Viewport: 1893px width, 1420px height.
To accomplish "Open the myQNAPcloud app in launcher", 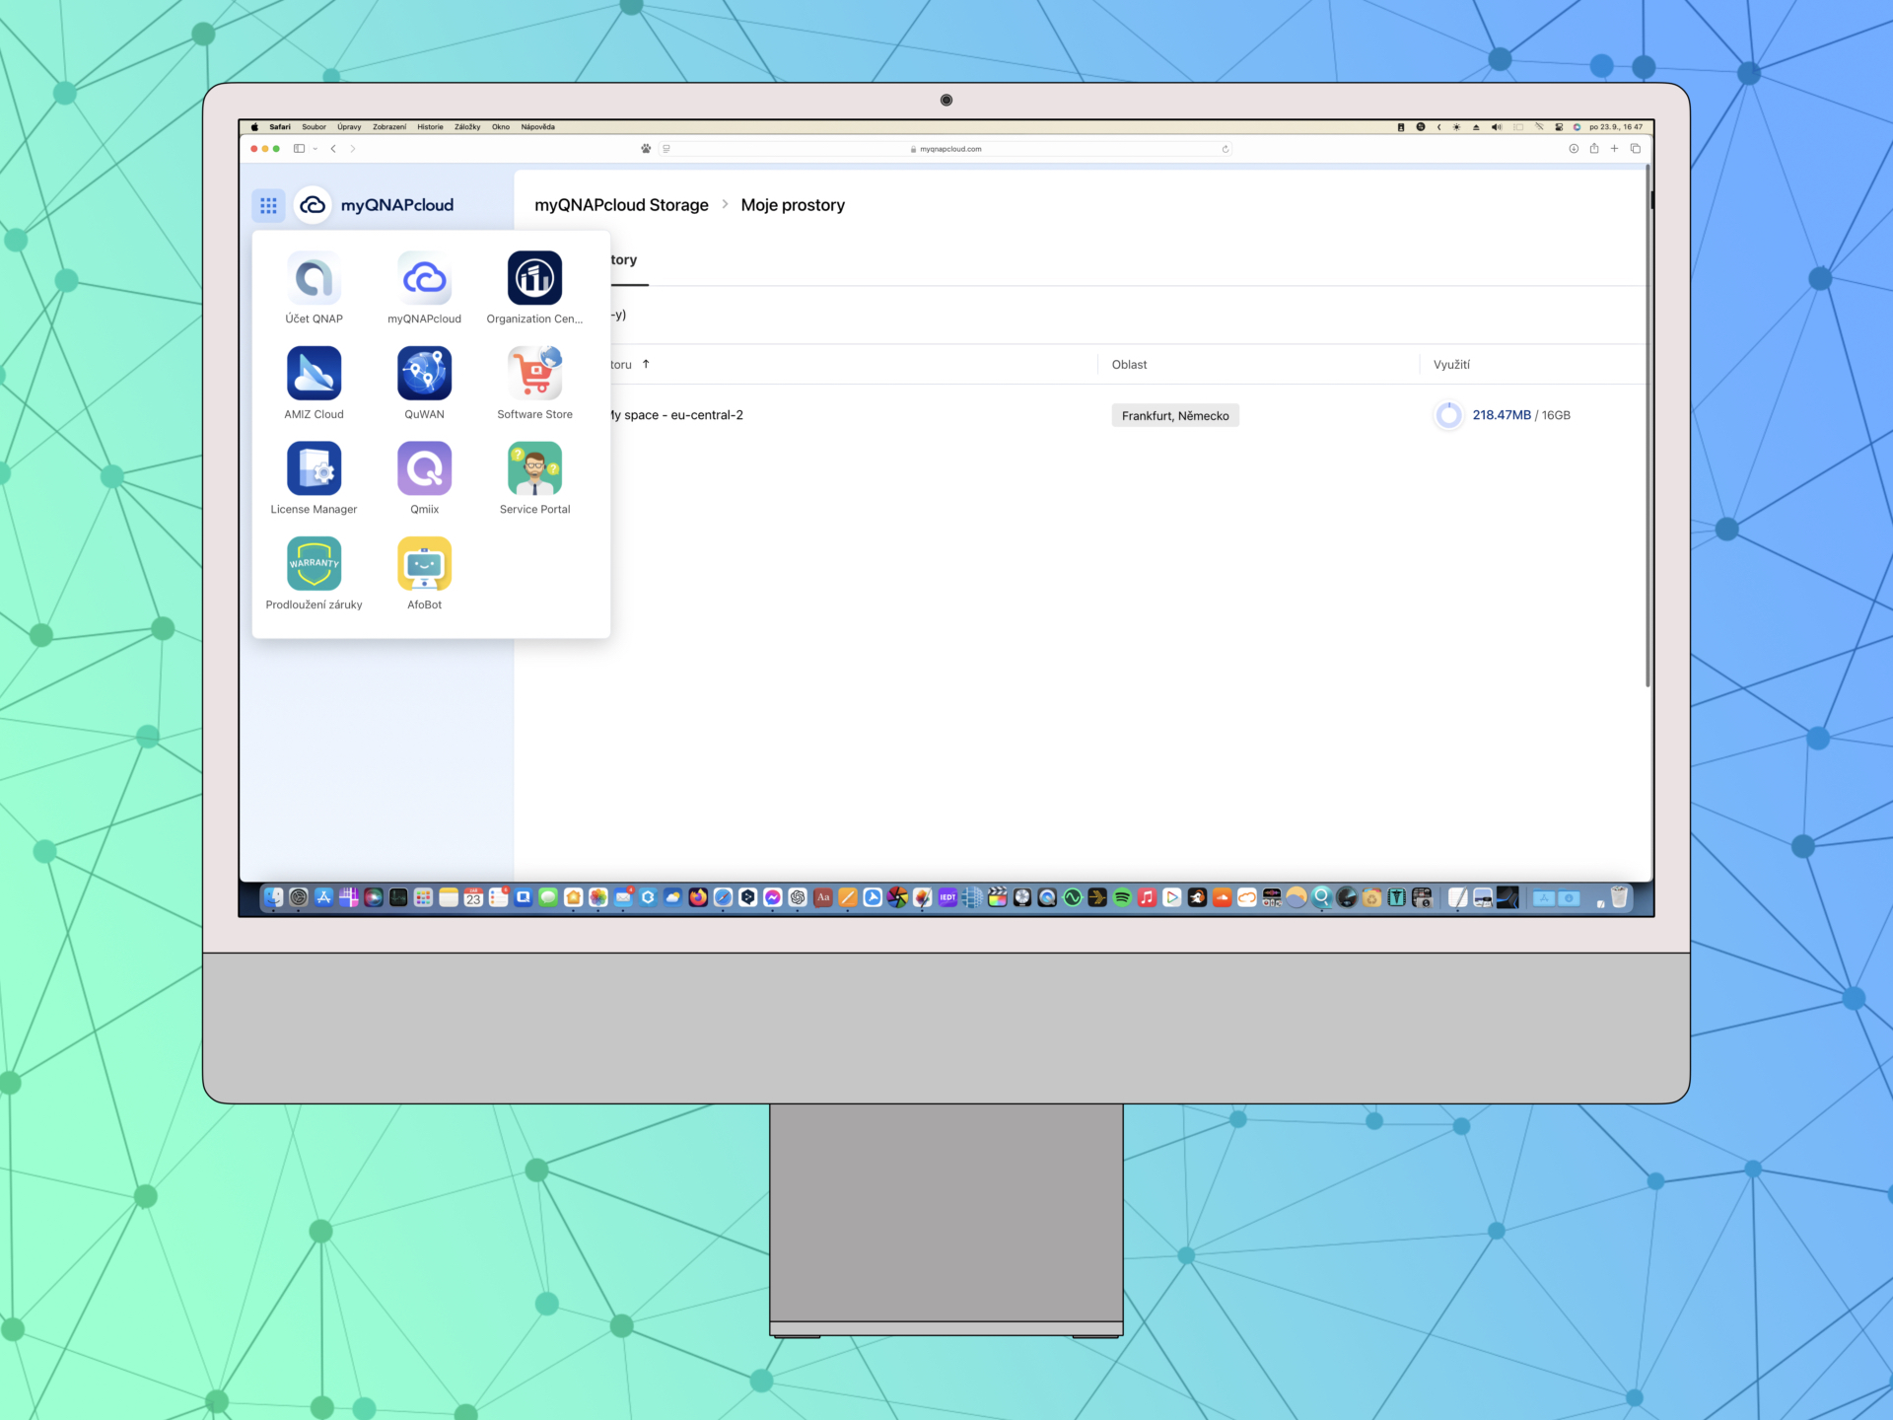I will pyautogui.click(x=424, y=278).
